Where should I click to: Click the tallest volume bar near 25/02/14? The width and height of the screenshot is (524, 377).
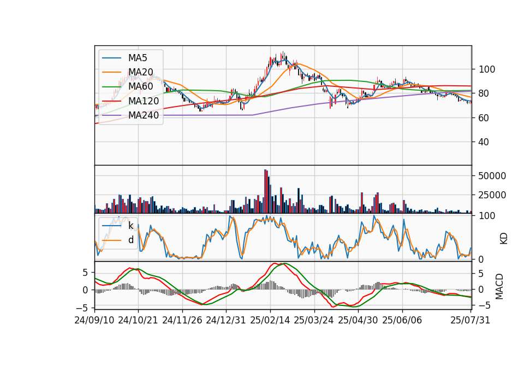(265, 191)
